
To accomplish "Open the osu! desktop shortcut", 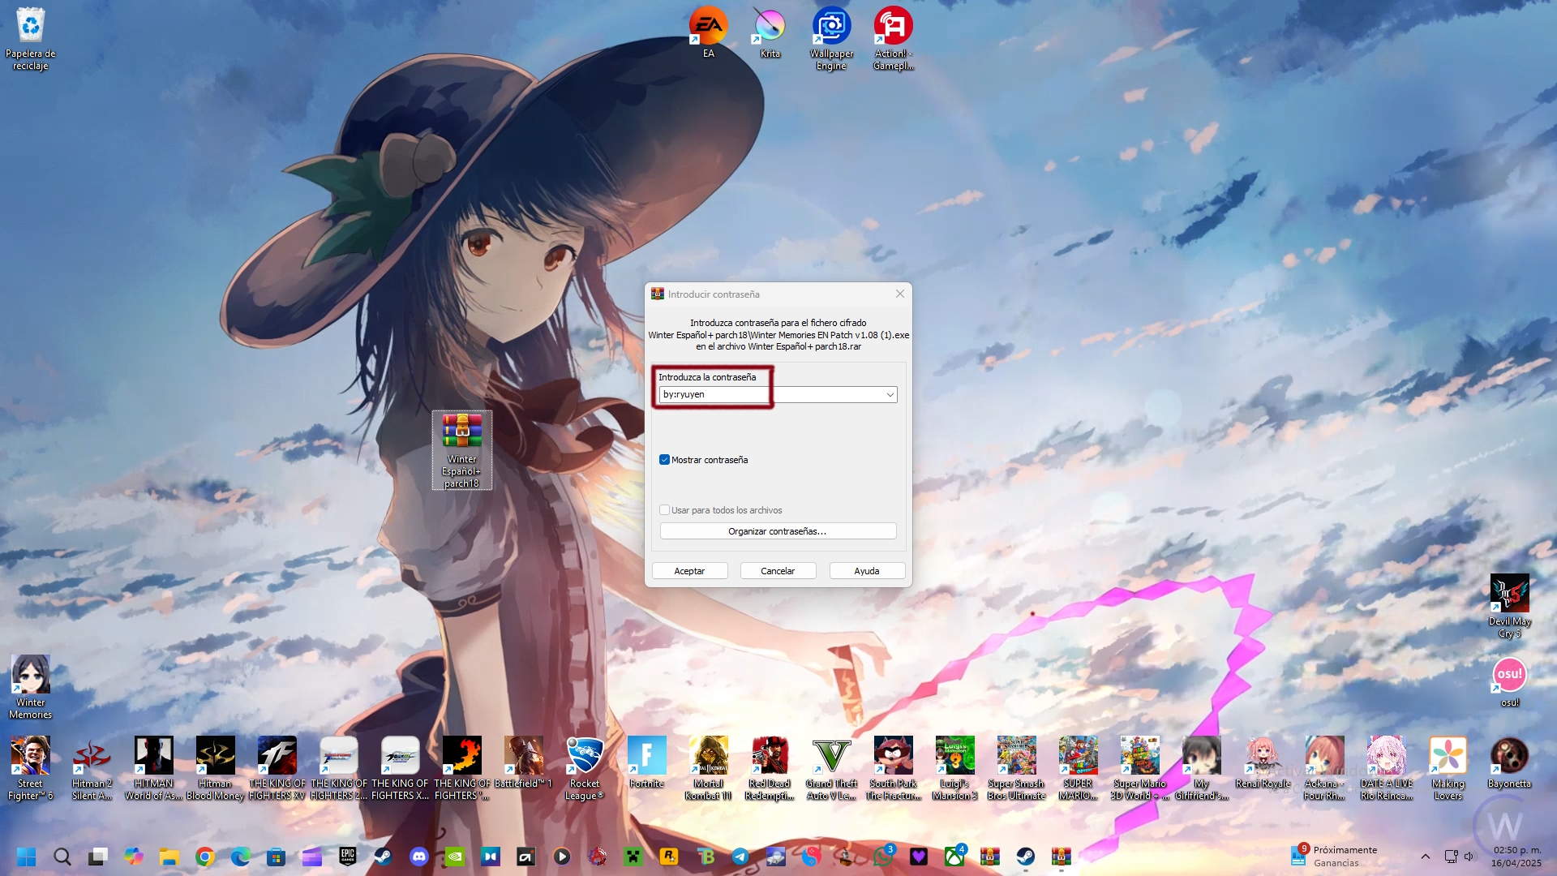I will [x=1509, y=676].
